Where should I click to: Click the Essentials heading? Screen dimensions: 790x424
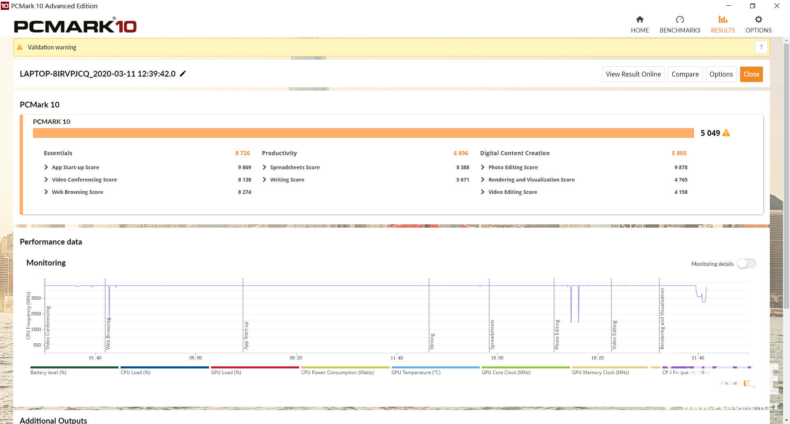pos(58,153)
